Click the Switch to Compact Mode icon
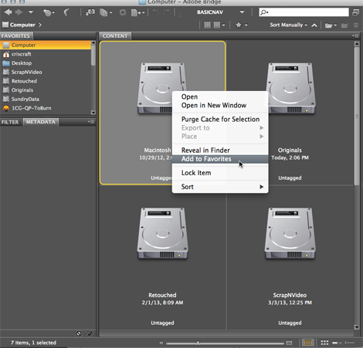The height and width of the screenshot is (348, 363). pos(356,12)
